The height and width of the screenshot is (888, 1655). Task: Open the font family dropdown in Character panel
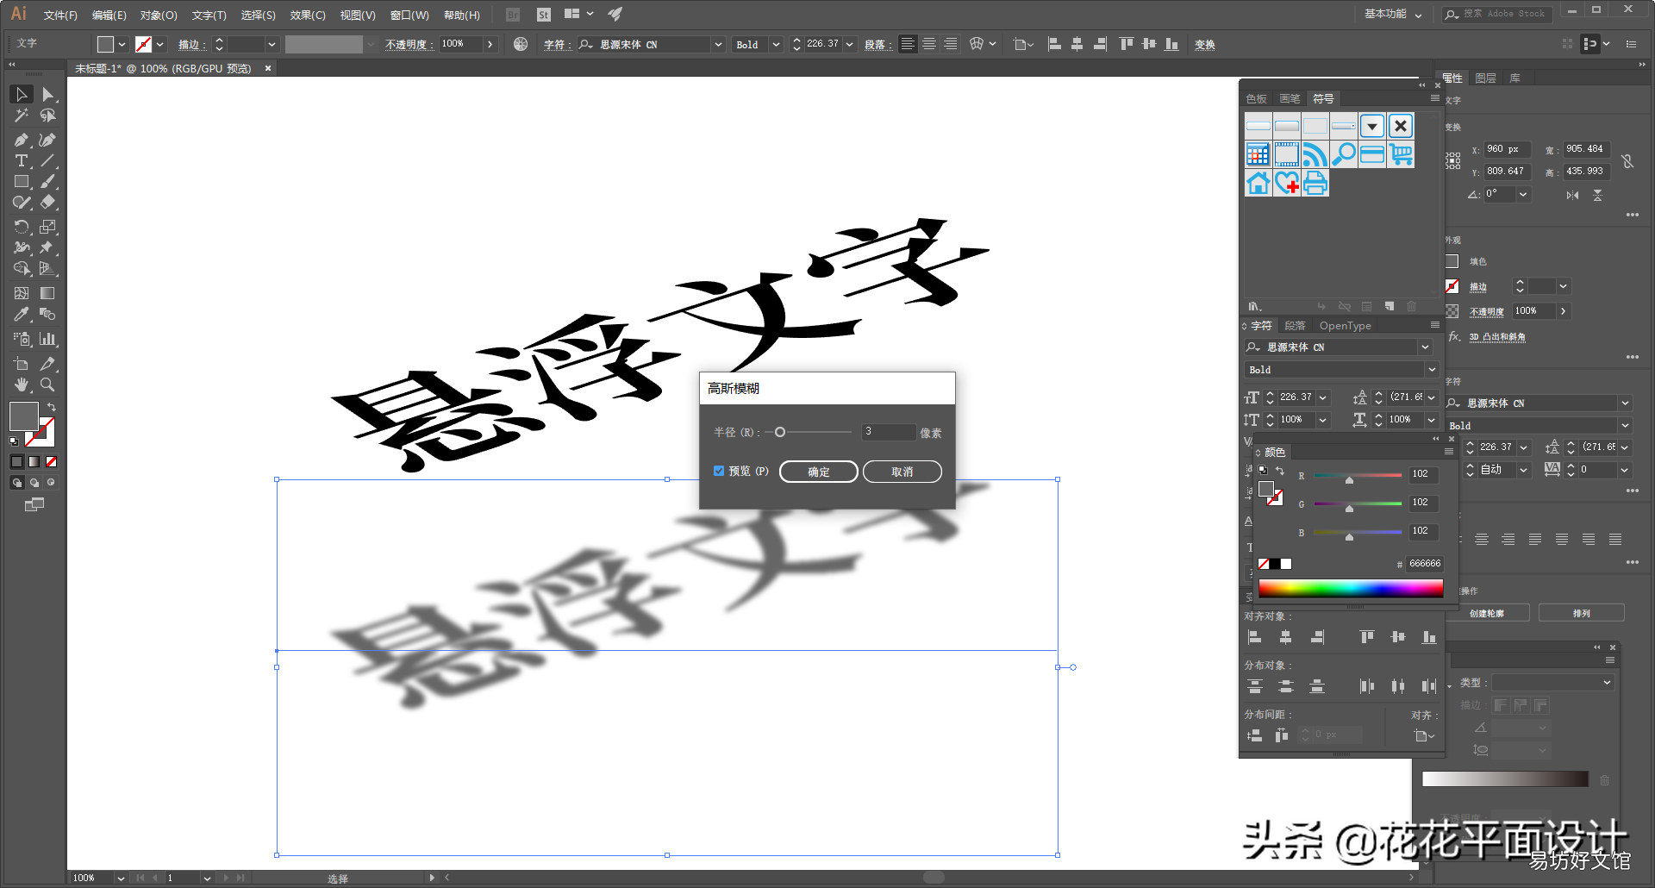click(x=1425, y=347)
